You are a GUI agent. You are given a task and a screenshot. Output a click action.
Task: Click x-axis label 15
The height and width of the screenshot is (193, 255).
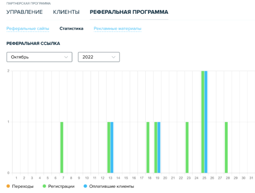click(126, 178)
